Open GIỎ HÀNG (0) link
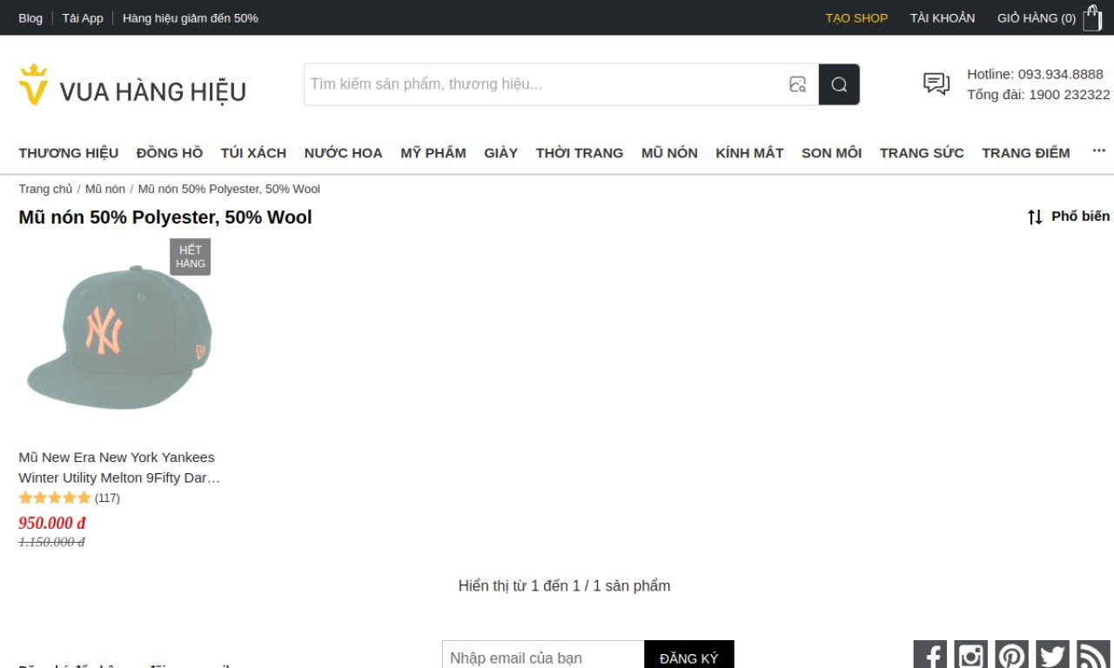 1037,18
